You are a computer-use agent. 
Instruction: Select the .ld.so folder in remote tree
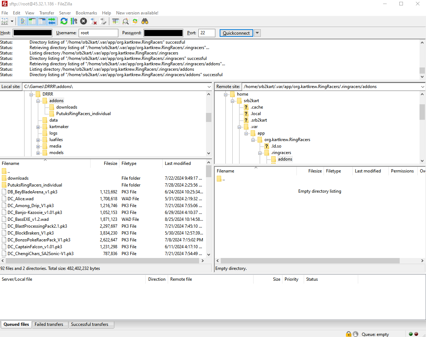(276, 146)
